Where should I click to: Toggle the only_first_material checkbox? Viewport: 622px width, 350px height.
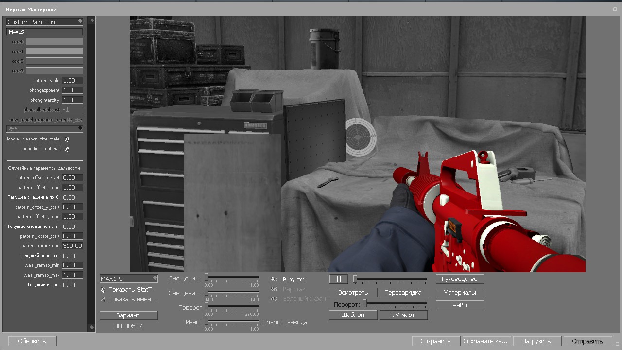67,149
